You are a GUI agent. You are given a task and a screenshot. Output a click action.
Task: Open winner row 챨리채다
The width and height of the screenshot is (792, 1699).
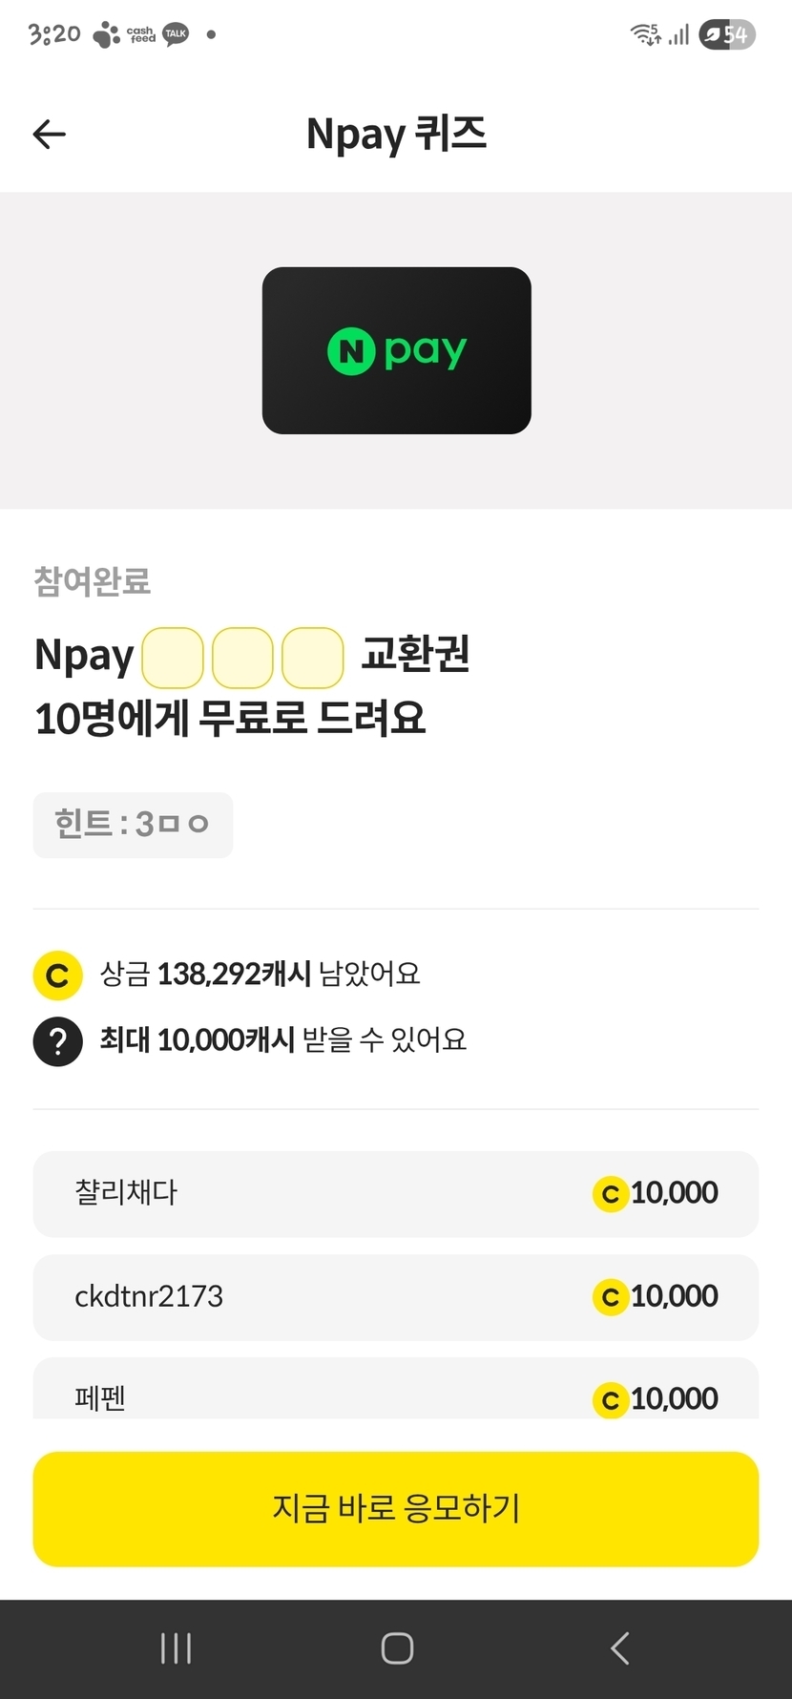396,1194
